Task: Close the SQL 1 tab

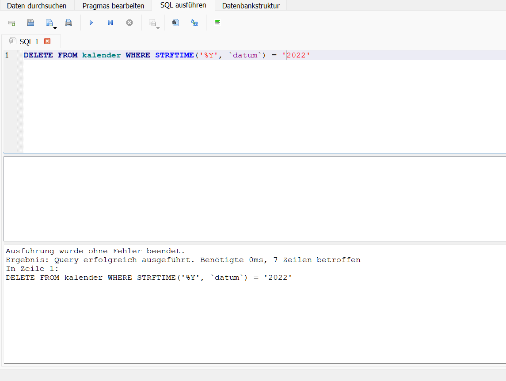Action: click(x=47, y=41)
